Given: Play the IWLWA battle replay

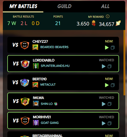Looking at the screenshot, I should tap(104, 104).
